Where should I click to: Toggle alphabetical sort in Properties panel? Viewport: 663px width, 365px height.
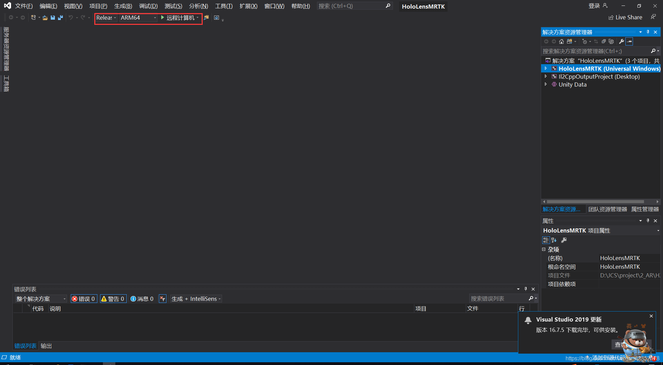[x=554, y=240]
